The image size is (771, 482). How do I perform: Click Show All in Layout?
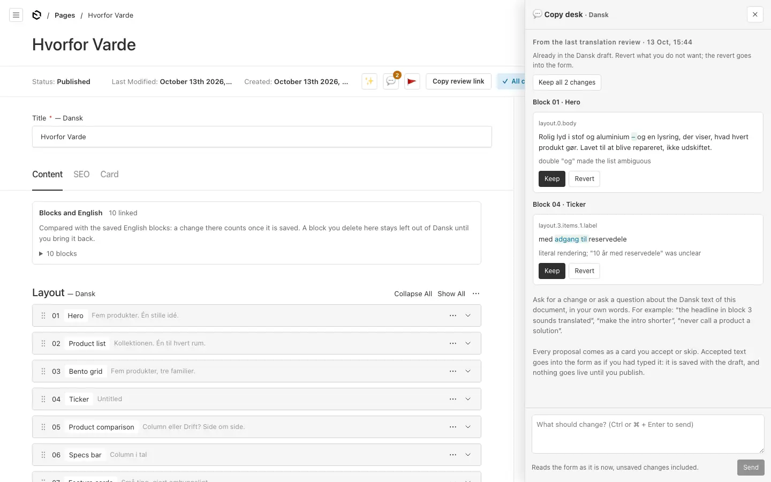pos(451,294)
